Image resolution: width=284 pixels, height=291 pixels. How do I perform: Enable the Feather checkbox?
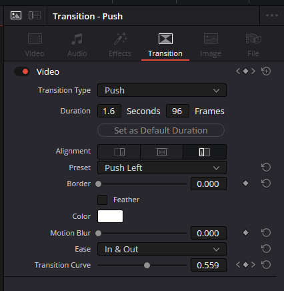click(102, 200)
